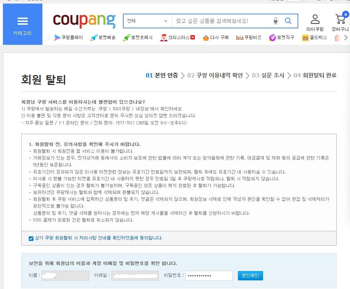Click the 본인확인 button

tap(250, 275)
